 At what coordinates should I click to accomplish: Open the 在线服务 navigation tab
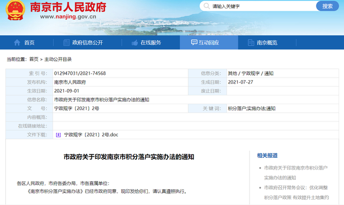tap(151, 43)
